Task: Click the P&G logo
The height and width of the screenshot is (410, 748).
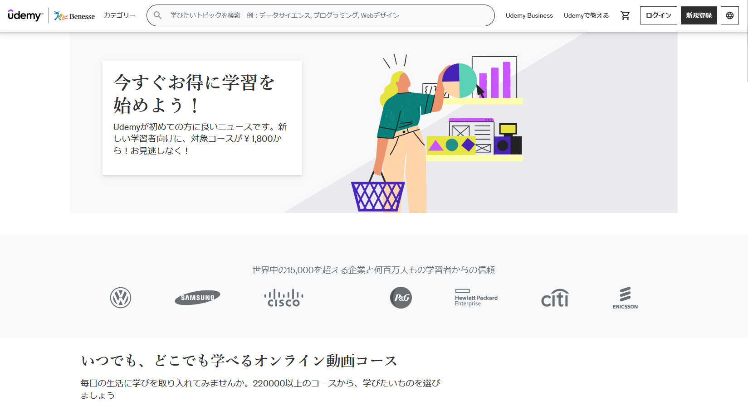Action: (x=401, y=298)
